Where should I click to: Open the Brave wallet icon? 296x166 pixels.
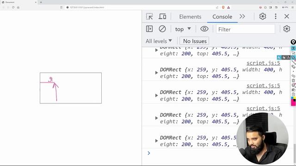276,7
